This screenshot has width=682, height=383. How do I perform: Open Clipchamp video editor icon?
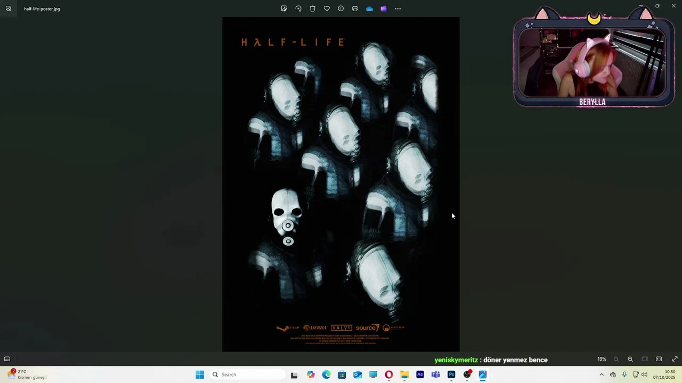(384, 9)
